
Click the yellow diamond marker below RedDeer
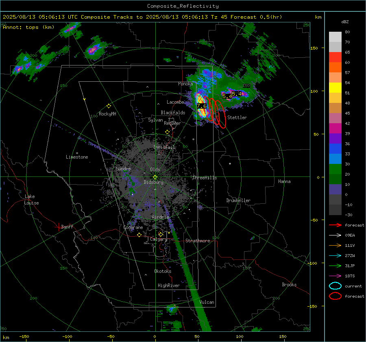tap(167, 132)
